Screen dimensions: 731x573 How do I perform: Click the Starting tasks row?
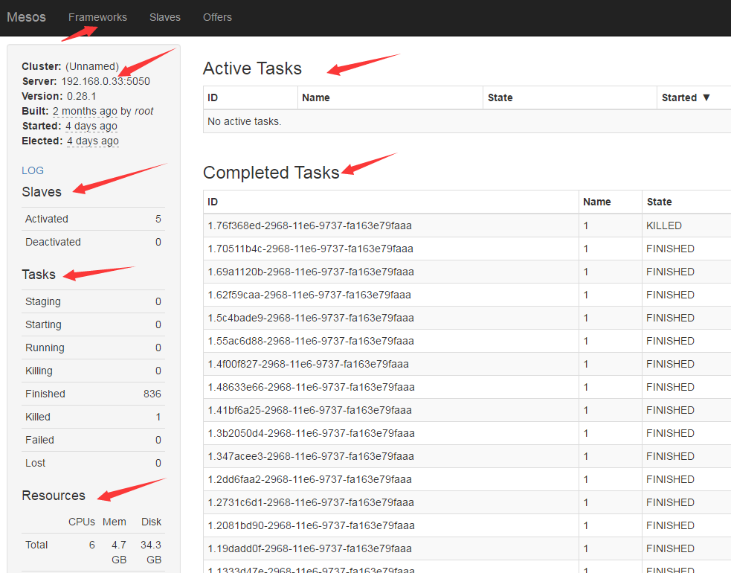coord(93,324)
